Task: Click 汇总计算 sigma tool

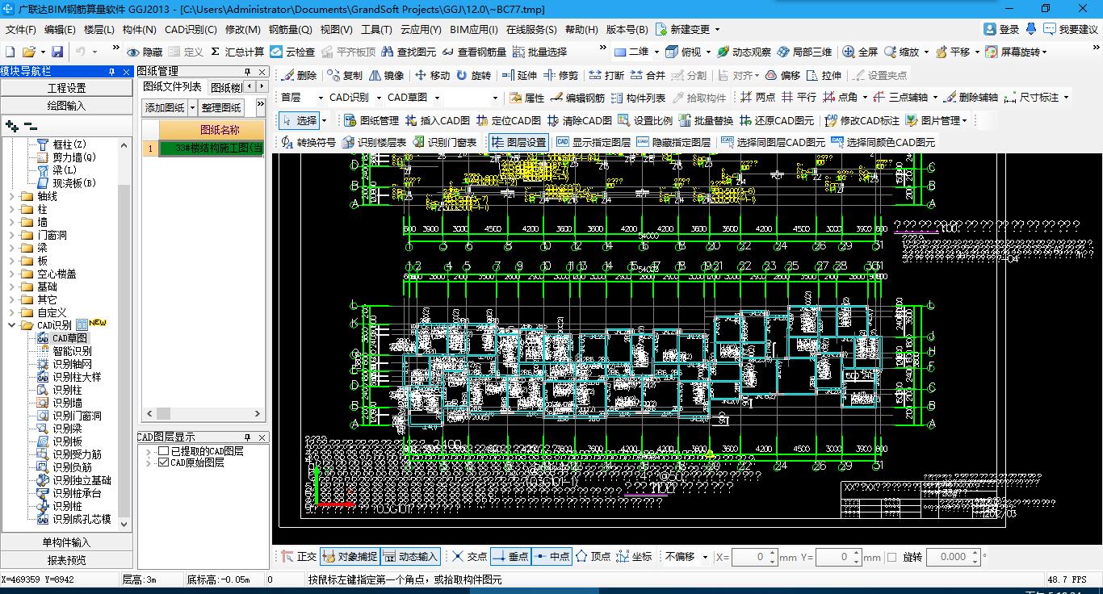Action: [x=237, y=52]
